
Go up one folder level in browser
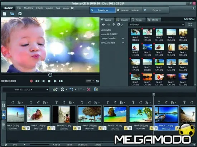[x=114, y=25]
